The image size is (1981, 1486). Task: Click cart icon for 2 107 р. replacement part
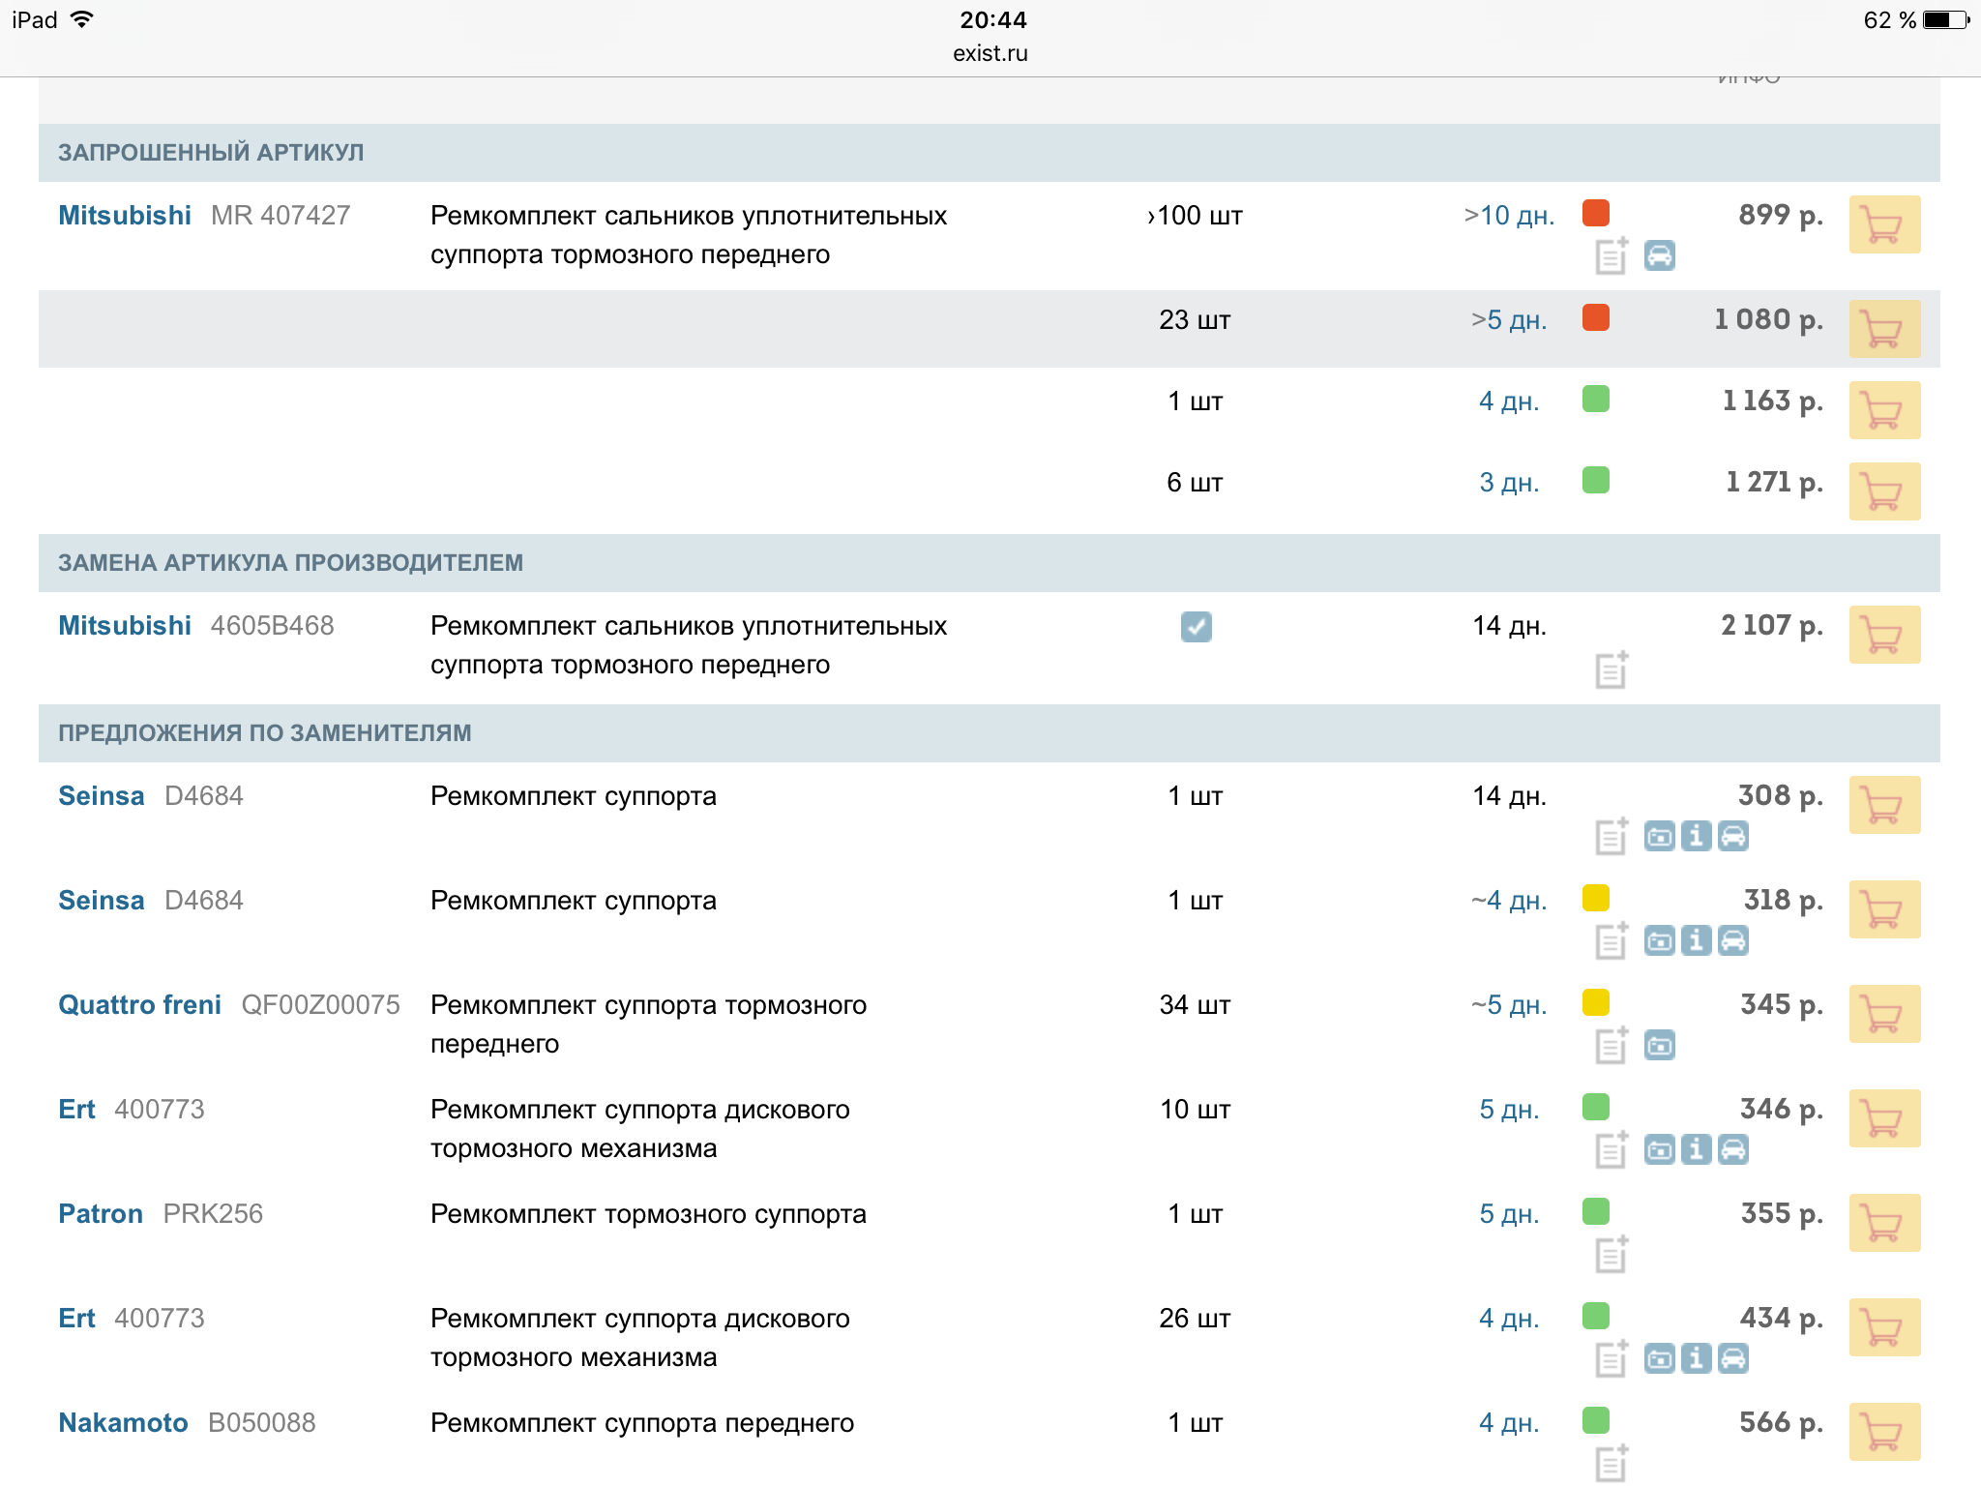tap(1883, 635)
